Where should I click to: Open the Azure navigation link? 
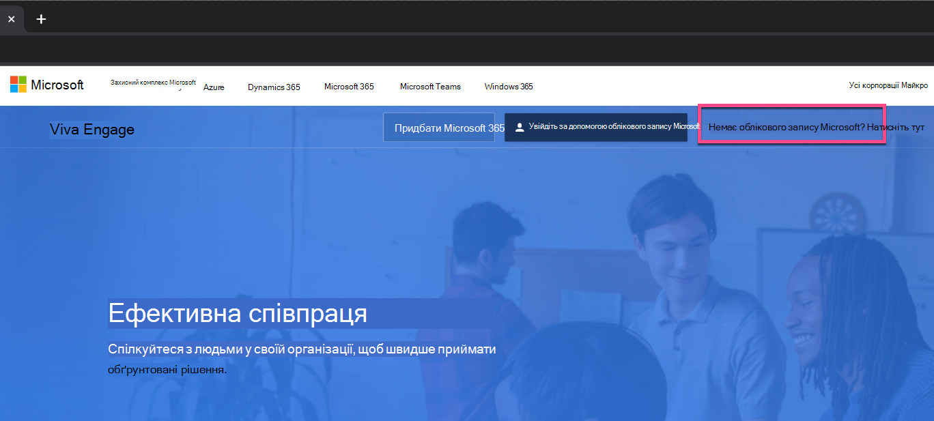pos(214,87)
